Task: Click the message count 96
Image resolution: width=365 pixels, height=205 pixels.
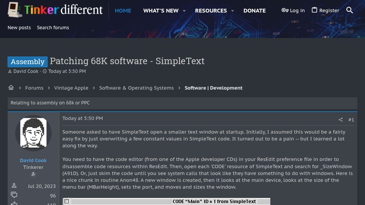Action: (x=53, y=196)
